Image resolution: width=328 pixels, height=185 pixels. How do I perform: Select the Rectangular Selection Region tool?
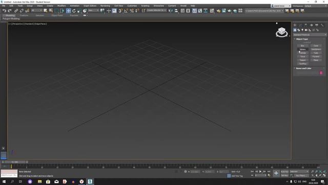[x=56, y=11]
